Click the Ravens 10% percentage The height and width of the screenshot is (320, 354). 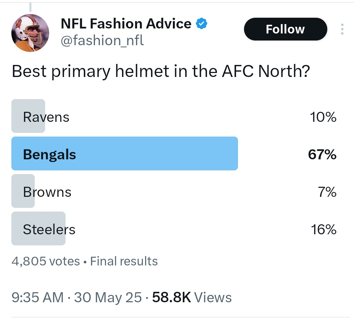click(323, 117)
